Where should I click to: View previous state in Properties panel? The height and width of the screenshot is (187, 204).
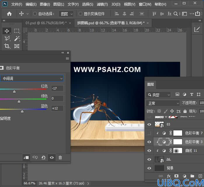tap(35, 158)
